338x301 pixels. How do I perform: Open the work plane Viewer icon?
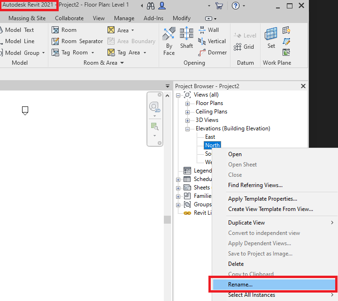click(x=286, y=53)
